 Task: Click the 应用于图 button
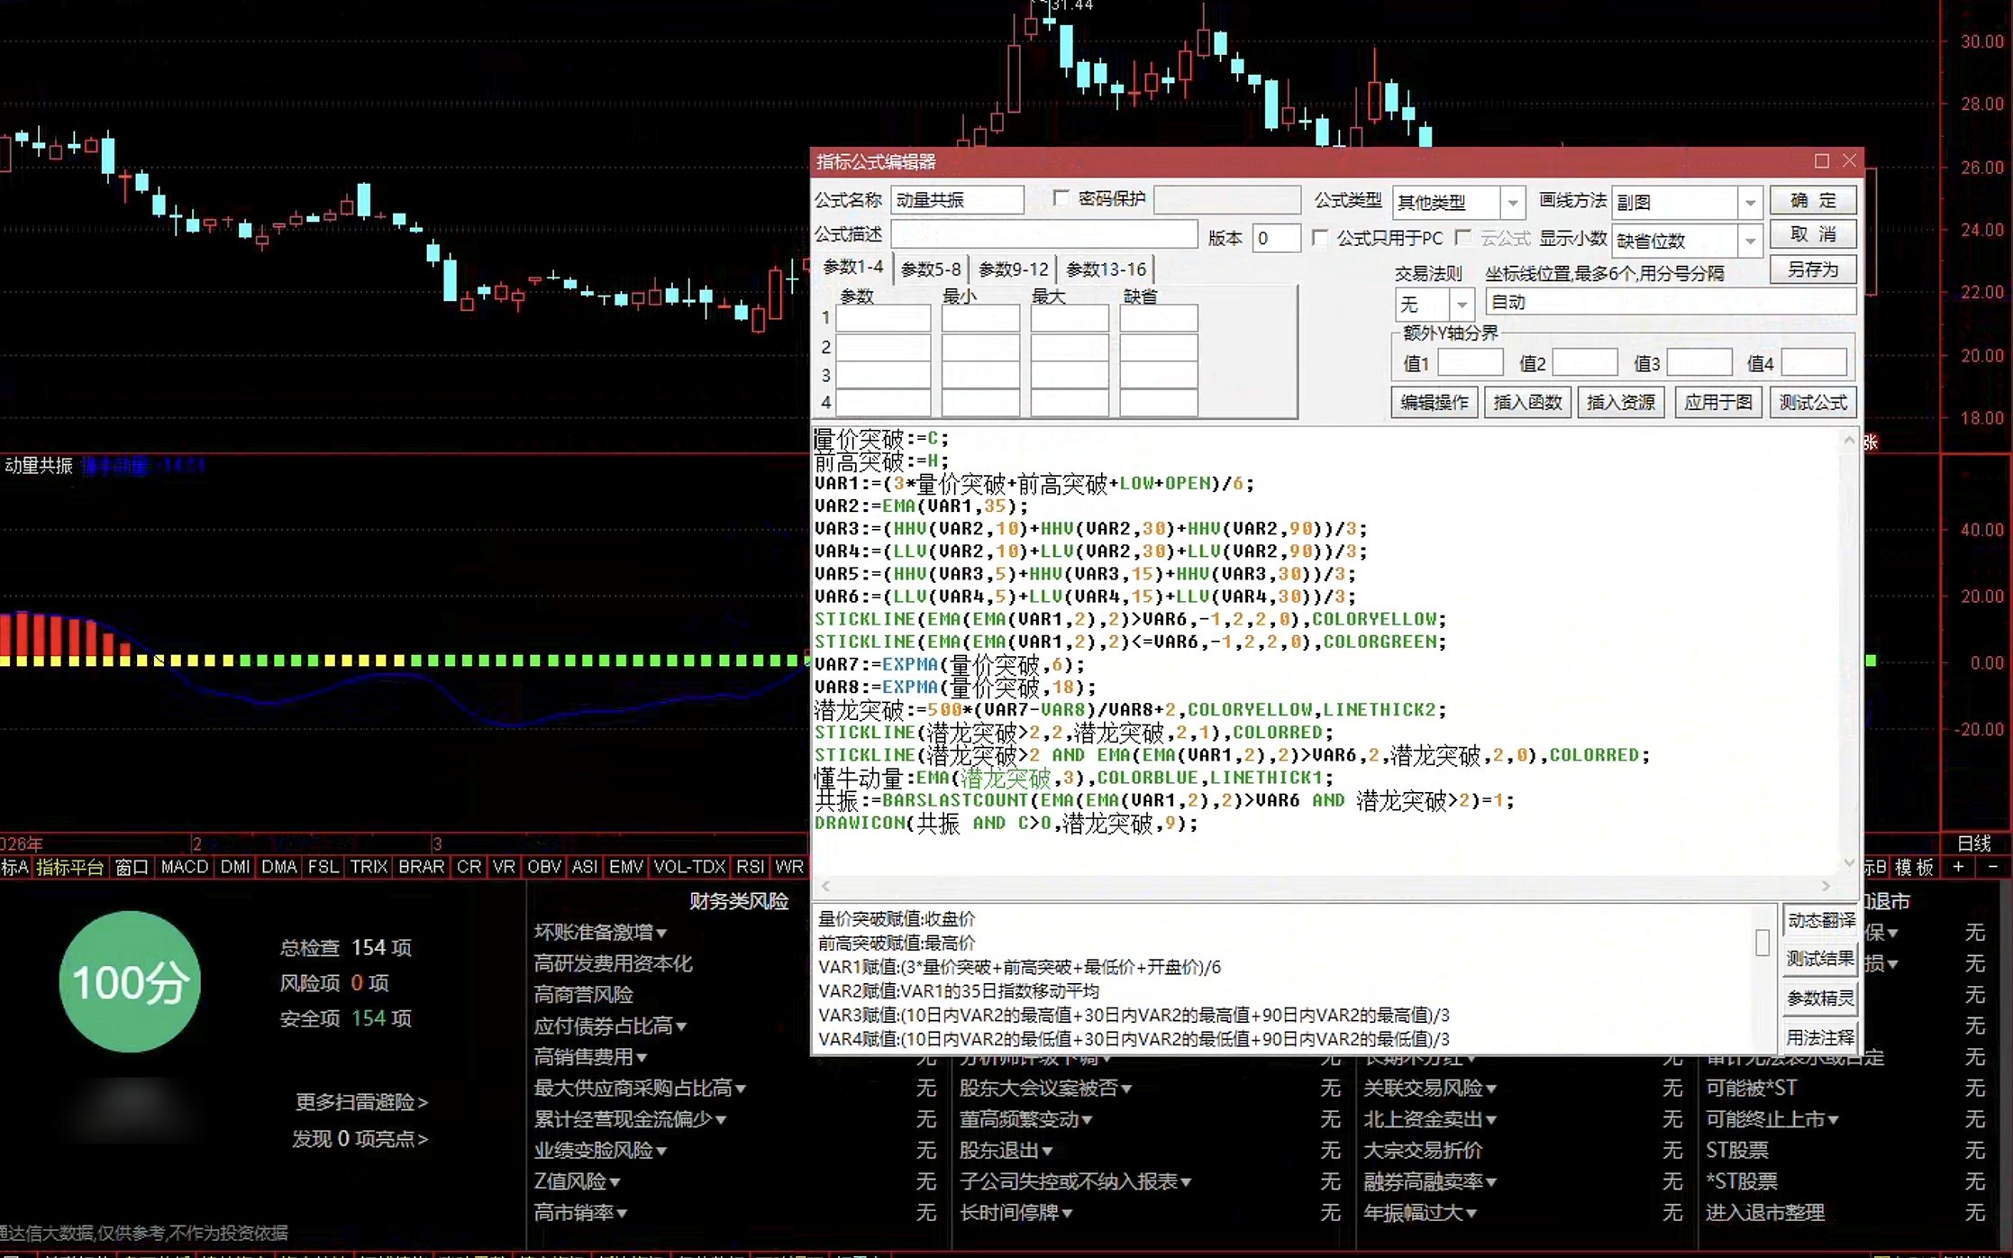pos(1718,402)
